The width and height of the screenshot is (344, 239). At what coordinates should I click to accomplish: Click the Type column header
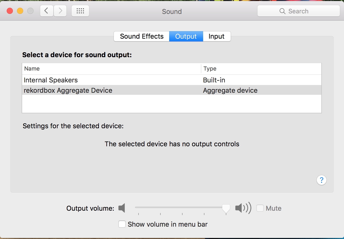210,69
